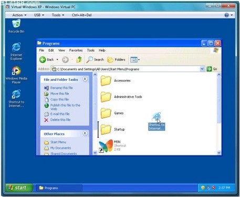Select the Administrative Tools folder
Viewport: 240px width, 197px height.
(121, 97)
